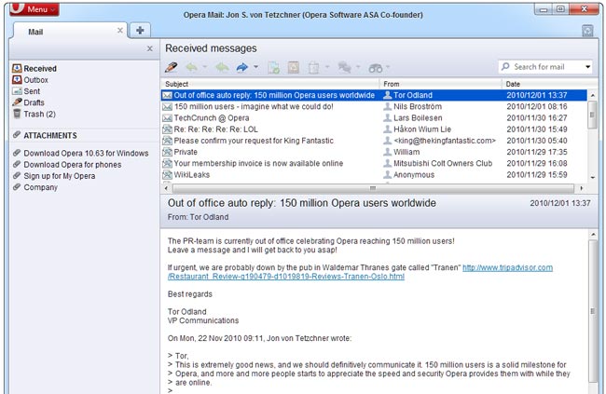Open the forward button dropdown arrow
This screenshot has width=606, height=394.
tap(255, 67)
